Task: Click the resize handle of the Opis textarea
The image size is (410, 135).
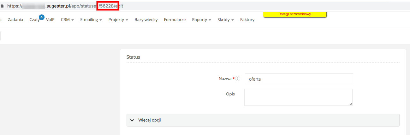Action: [x=350, y=103]
